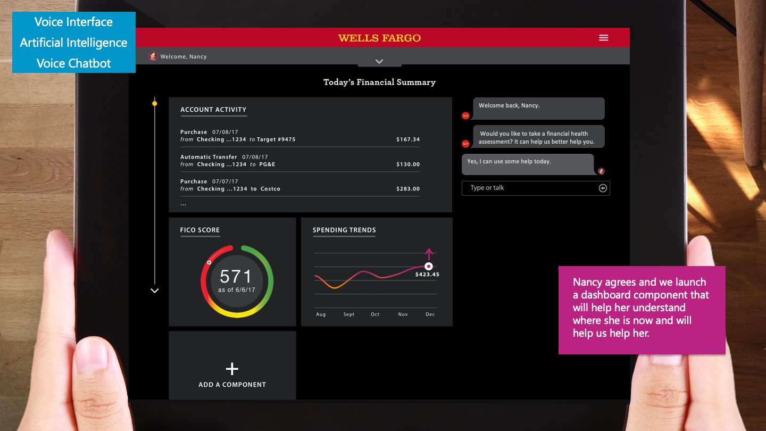Open the Target #9475 purchase transaction
This screenshot has height=431, width=766.
pos(300,136)
